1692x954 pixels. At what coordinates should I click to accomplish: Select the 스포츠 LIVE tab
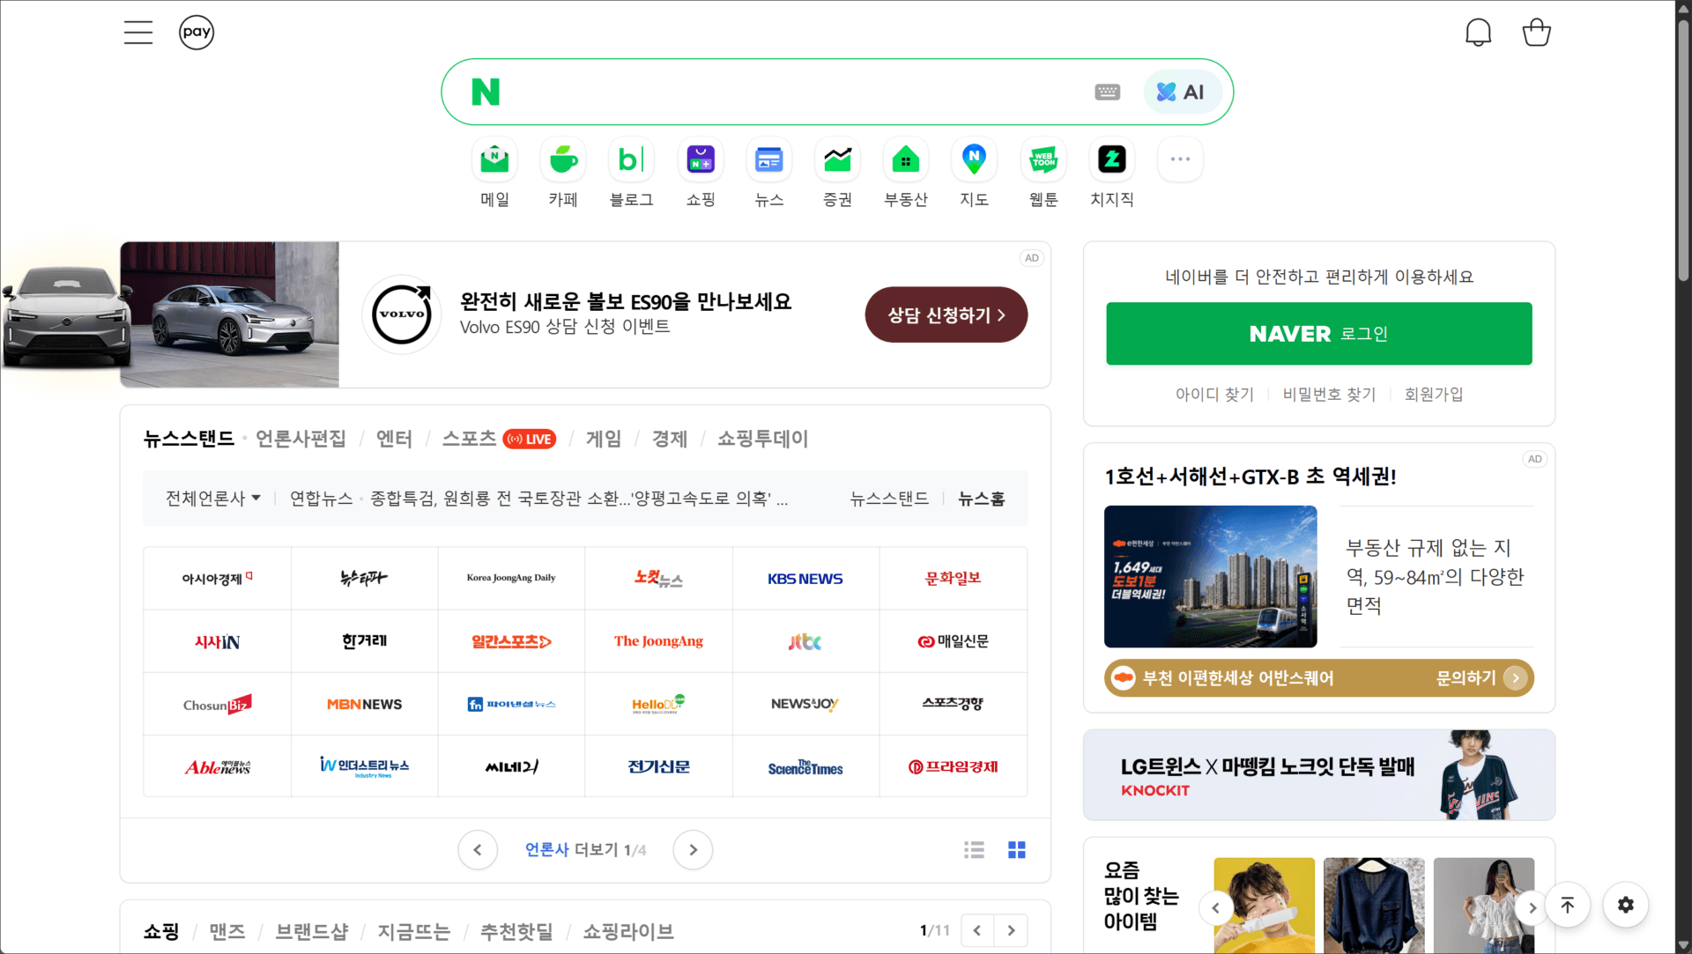tap(499, 439)
